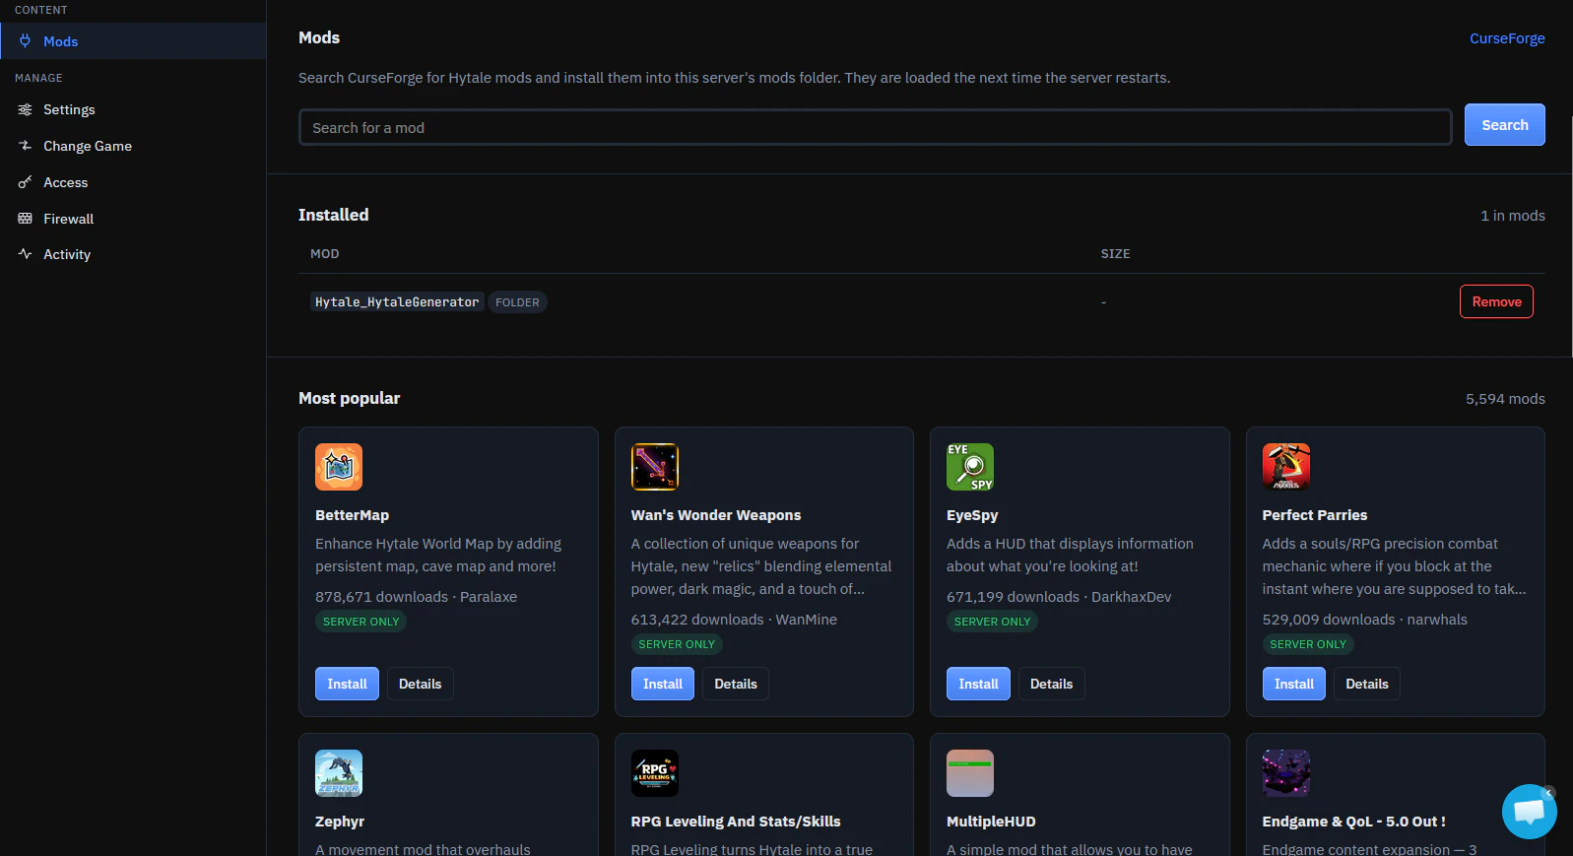1573x856 pixels.
Task: Click the RPG Leveling mod icon
Action: click(655, 773)
